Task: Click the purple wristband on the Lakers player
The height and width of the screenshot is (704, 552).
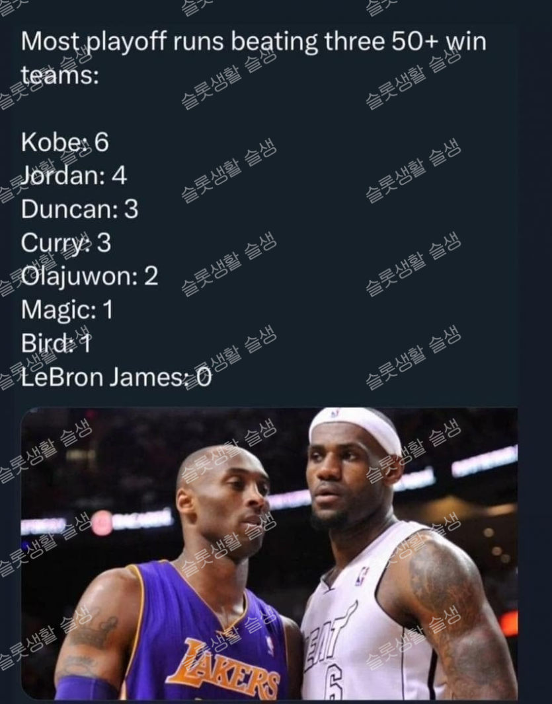Action: coord(87,688)
